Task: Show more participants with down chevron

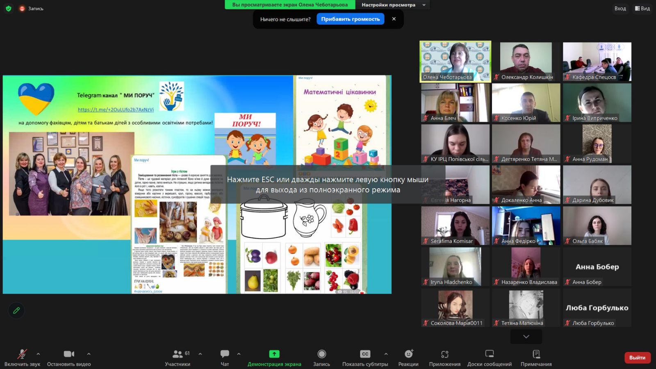Action: point(526,337)
